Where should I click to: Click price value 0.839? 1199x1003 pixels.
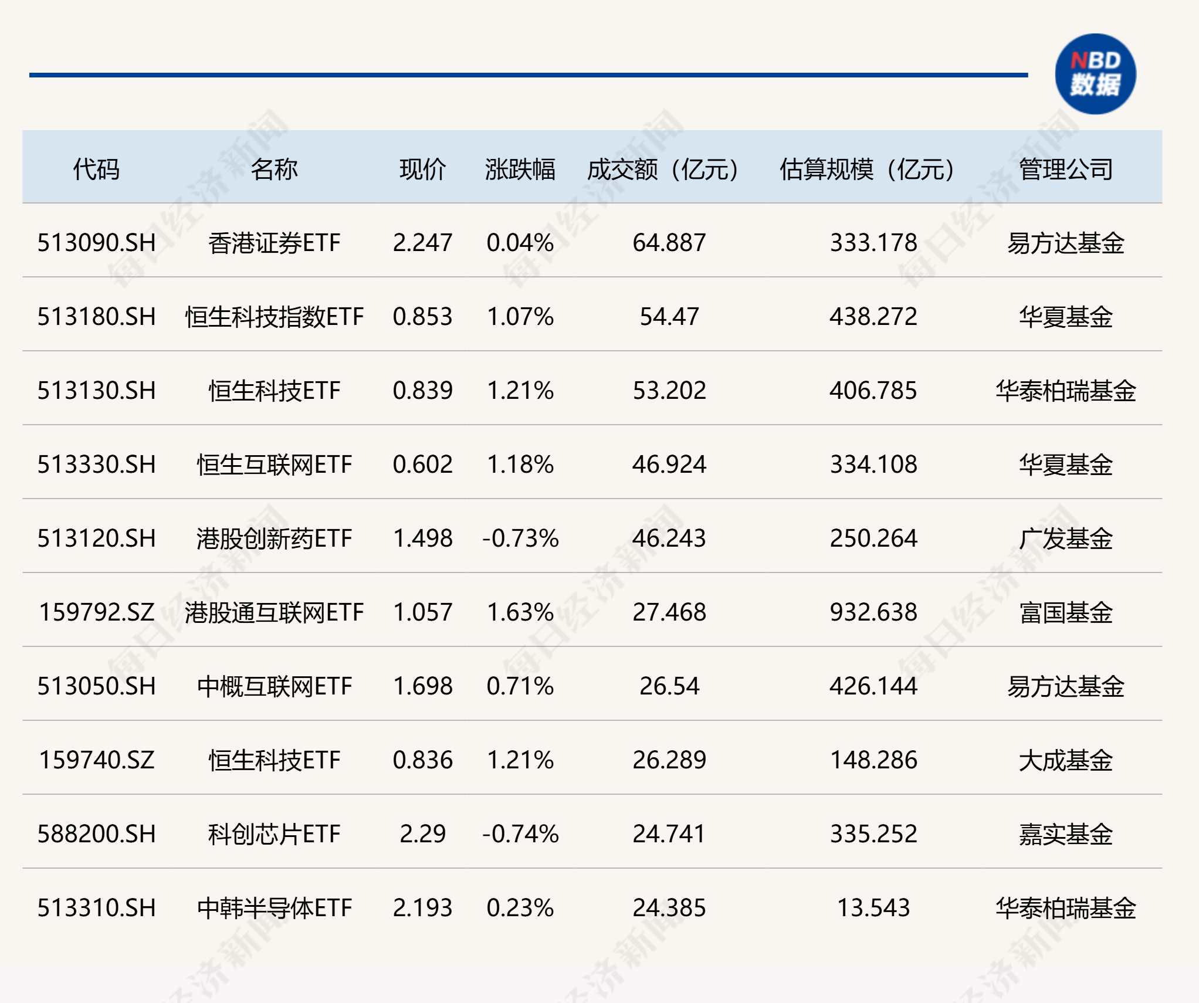pos(422,391)
